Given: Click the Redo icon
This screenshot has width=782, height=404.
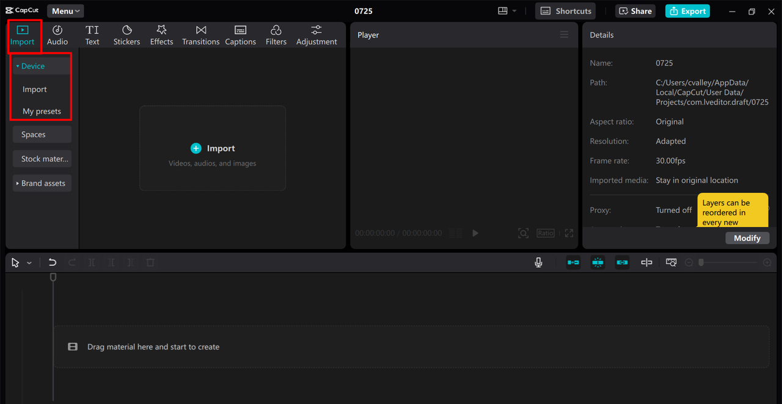Looking at the screenshot, I should [72, 262].
